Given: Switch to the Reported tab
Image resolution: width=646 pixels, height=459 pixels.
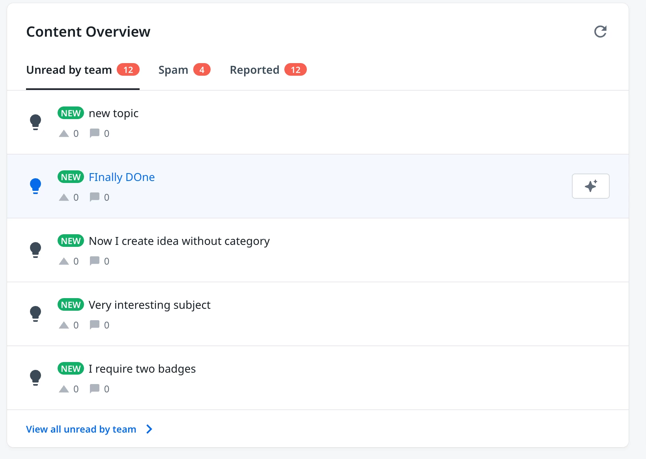Looking at the screenshot, I should [254, 70].
